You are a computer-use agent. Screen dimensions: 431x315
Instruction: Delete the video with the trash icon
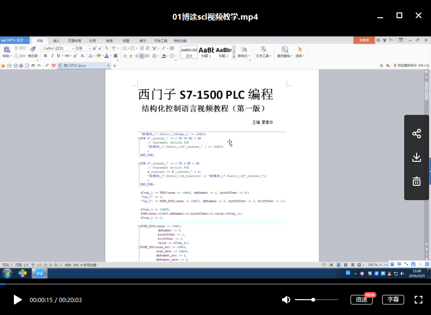(x=417, y=181)
